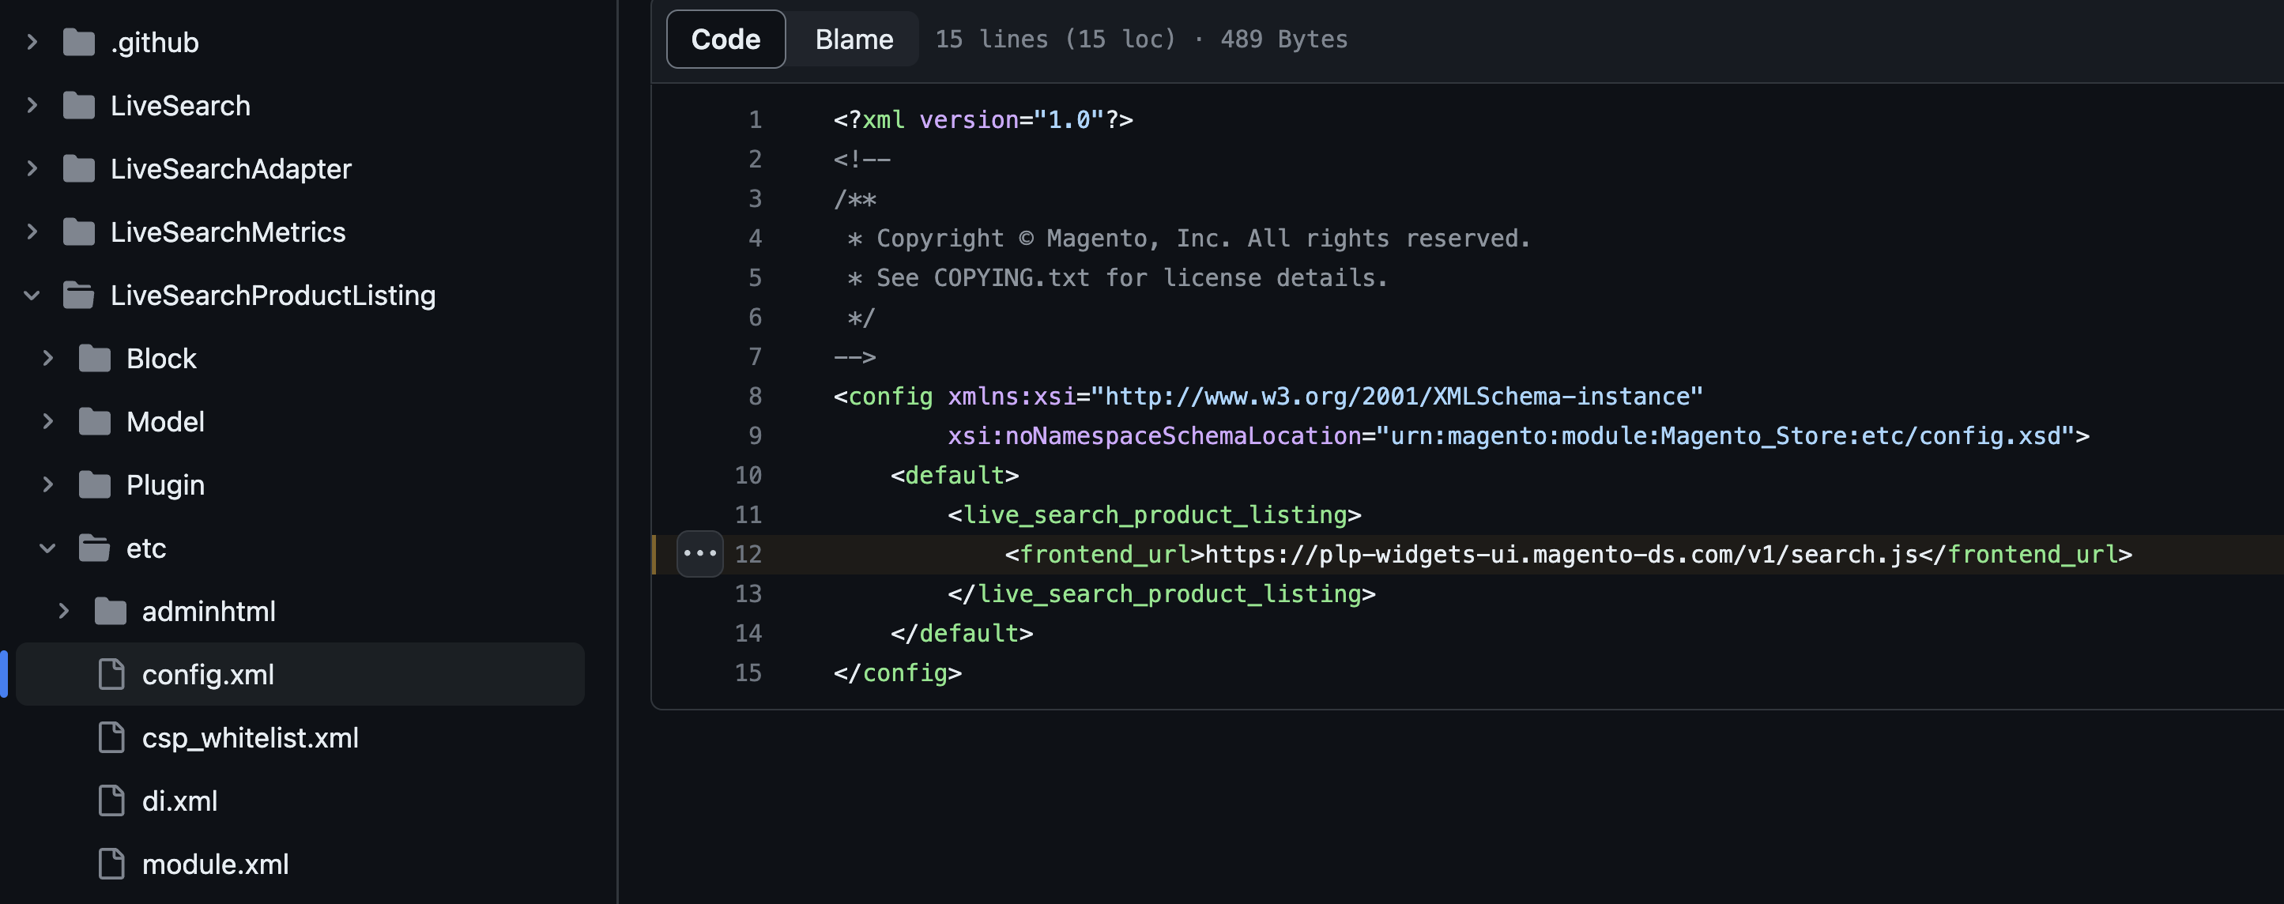Viewport: 2284px width, 904px height.
Task: Click the di.xml file icon
Action: (x=111, y=800)
